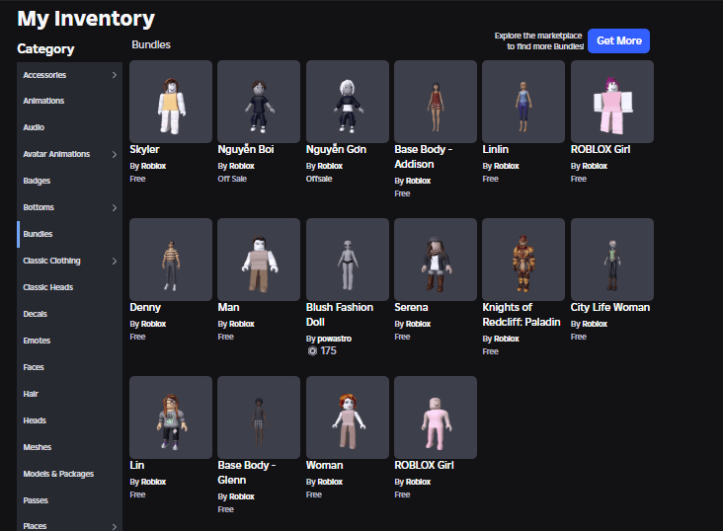
Task: Open the powastro creator link
Action: (x=334, y=339)
